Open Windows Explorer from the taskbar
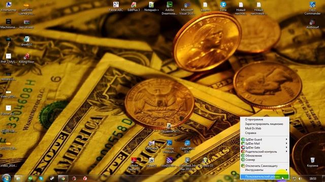This screenshot has height=182, width=325. click(18, 178)
